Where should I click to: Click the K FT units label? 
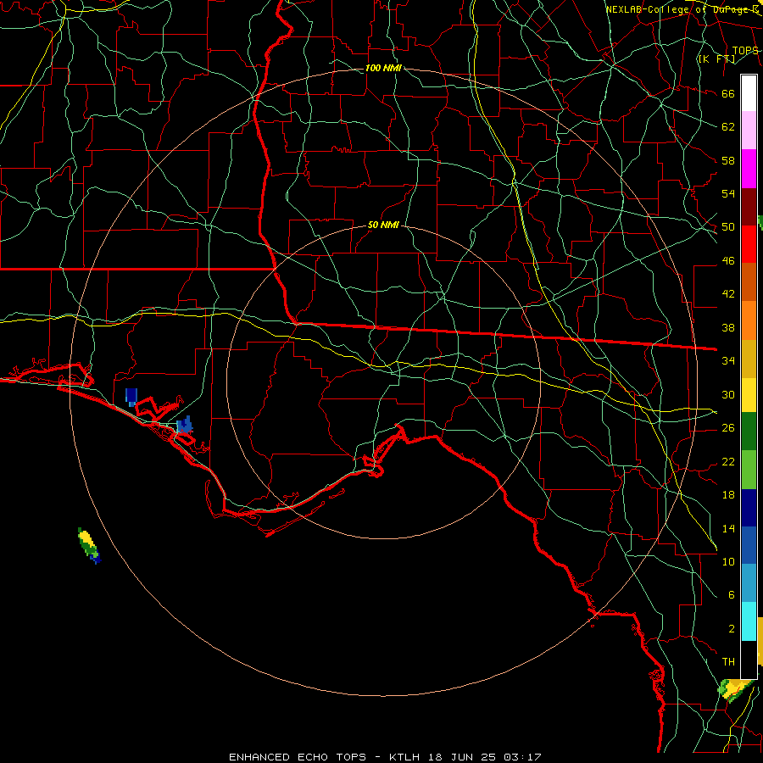point(716,59)
